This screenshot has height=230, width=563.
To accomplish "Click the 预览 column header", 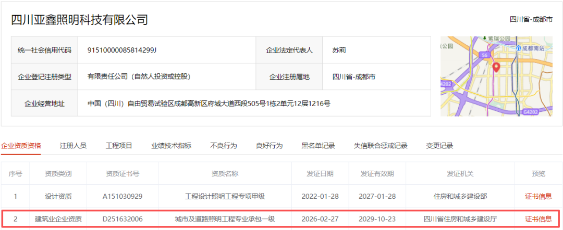I will pyautogui.click(x=538, y=174).
